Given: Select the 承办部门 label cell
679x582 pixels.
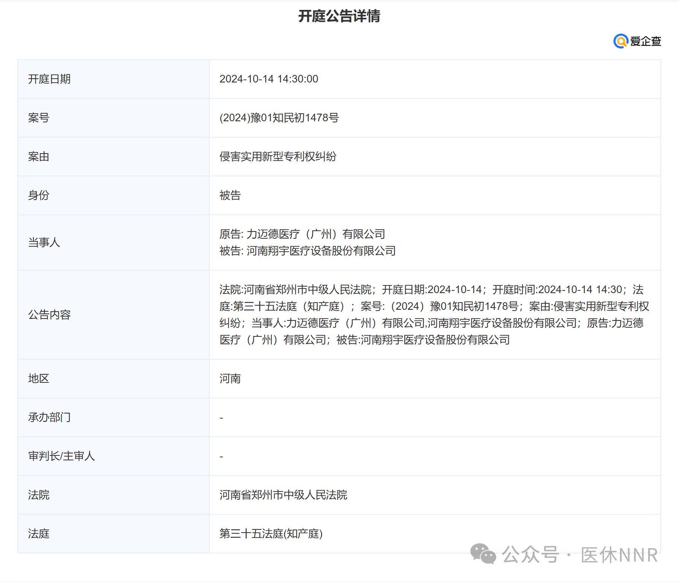Looking at the screenshot, I should pos(114,417).
